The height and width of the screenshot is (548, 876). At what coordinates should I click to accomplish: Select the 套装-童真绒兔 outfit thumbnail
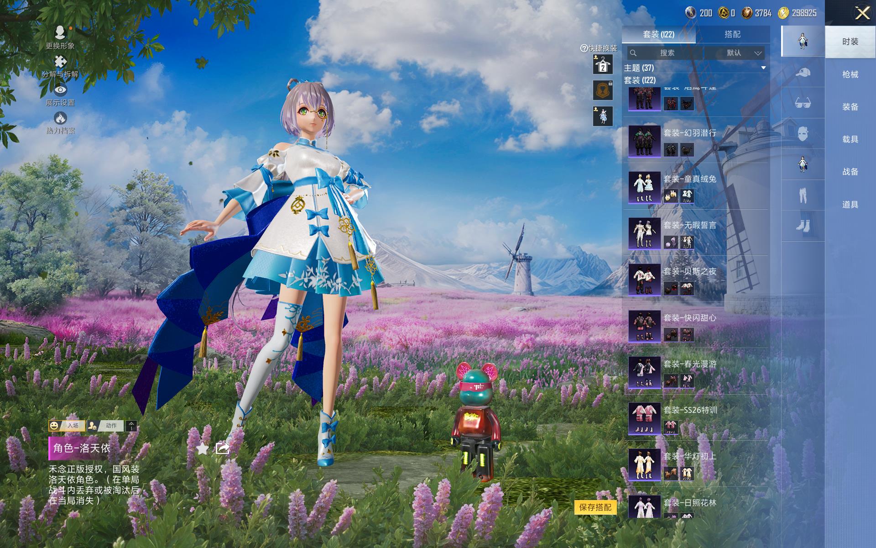pyautogui.click(x=644, y=187)
